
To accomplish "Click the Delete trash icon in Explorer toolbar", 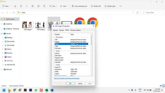I will click(44, 6).
